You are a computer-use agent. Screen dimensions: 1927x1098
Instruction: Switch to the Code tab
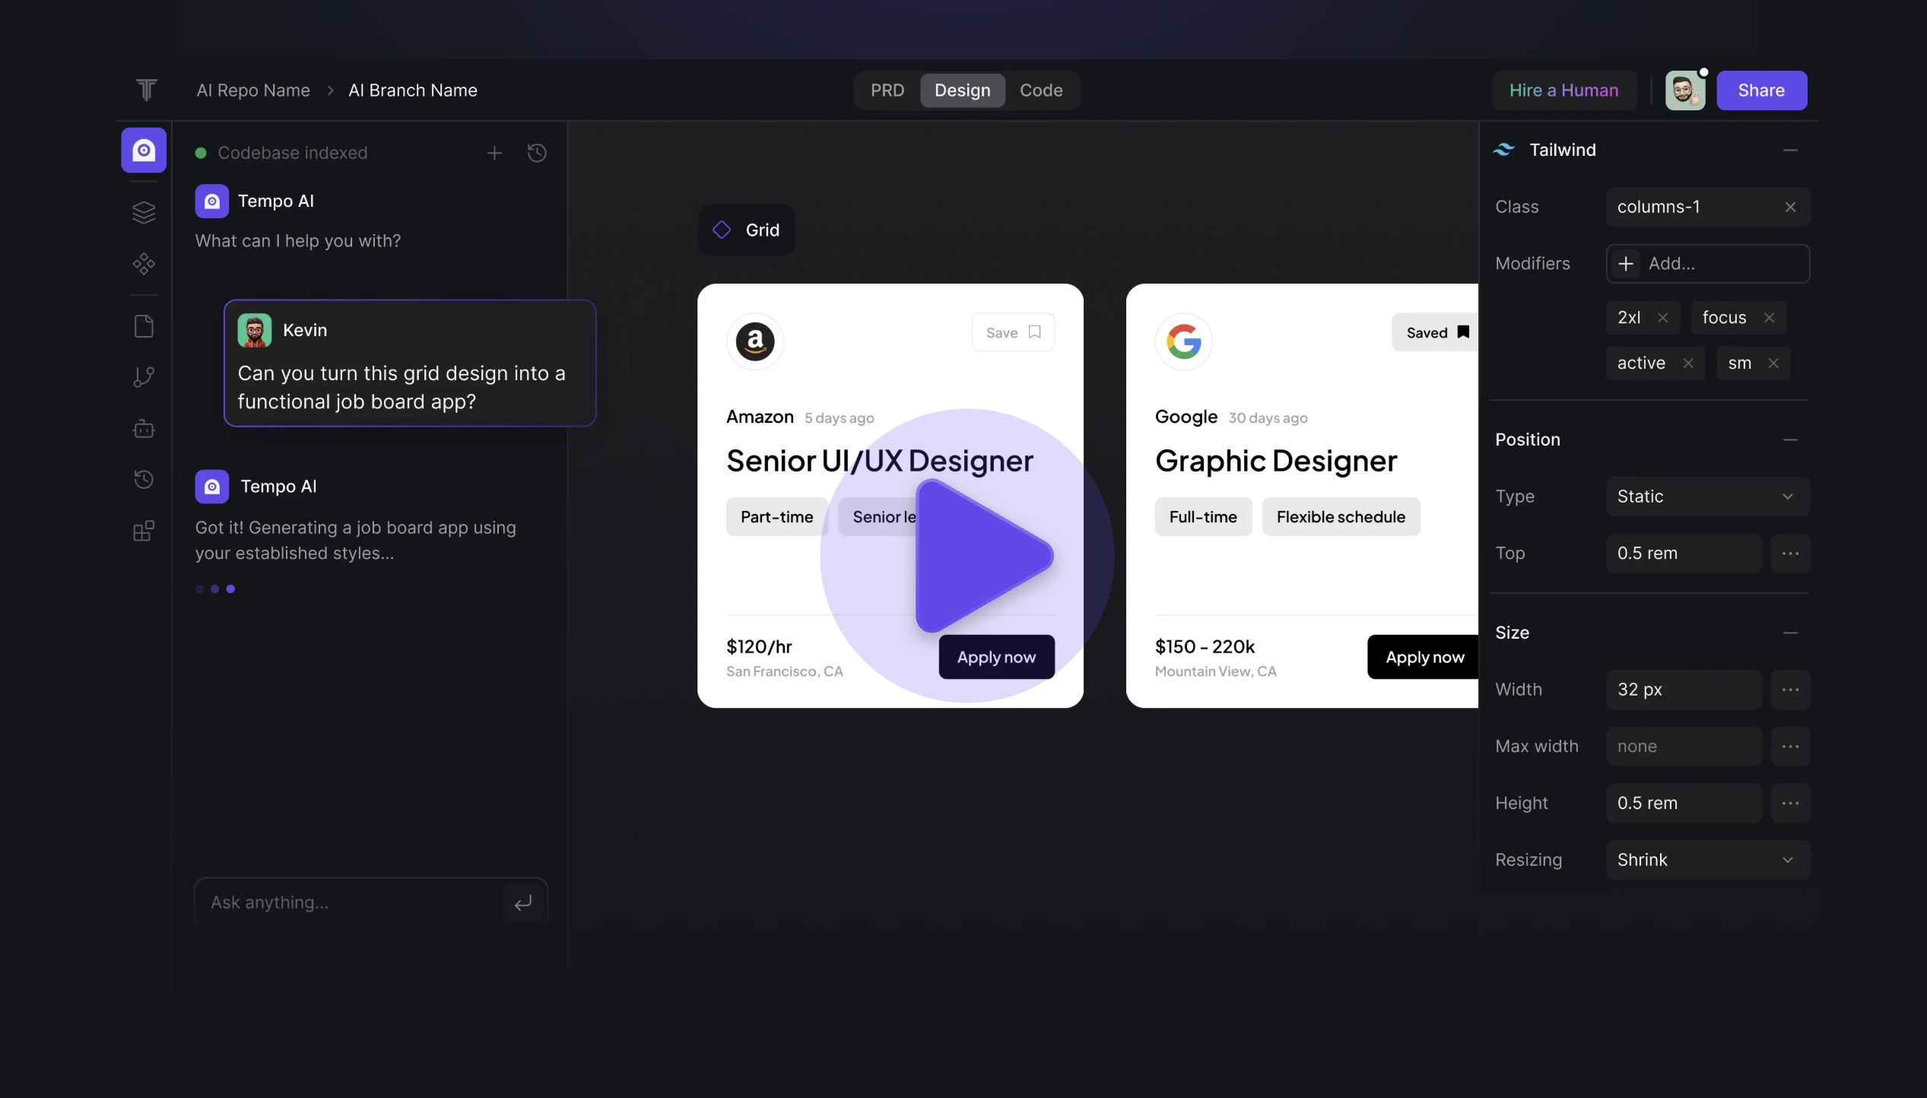click(1040, 90)
